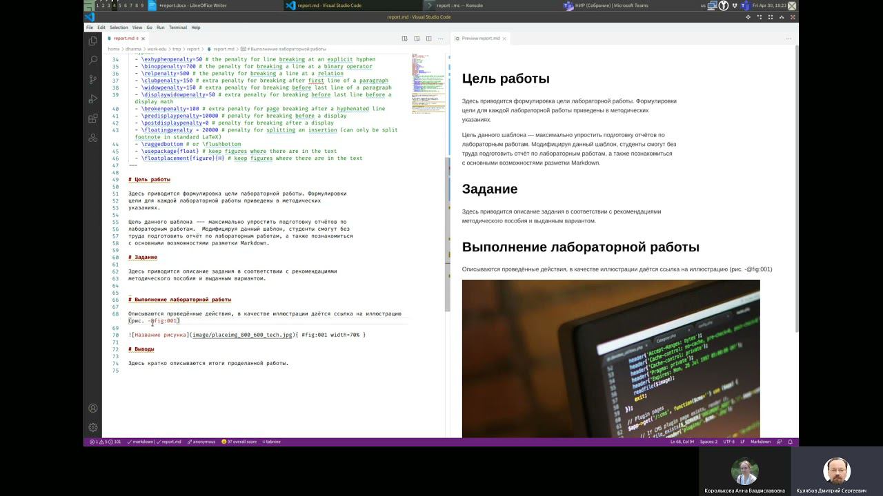The image size is (883, 496).
Task: Open the Terminal menu
Action: pos(178,28)
